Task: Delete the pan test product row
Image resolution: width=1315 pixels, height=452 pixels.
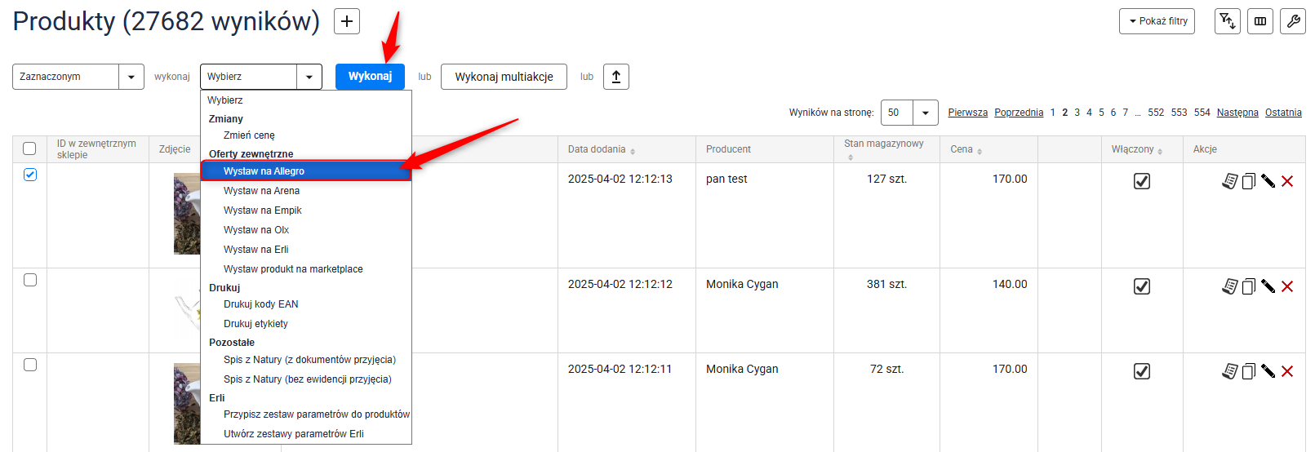Action: pos(1287,181)
